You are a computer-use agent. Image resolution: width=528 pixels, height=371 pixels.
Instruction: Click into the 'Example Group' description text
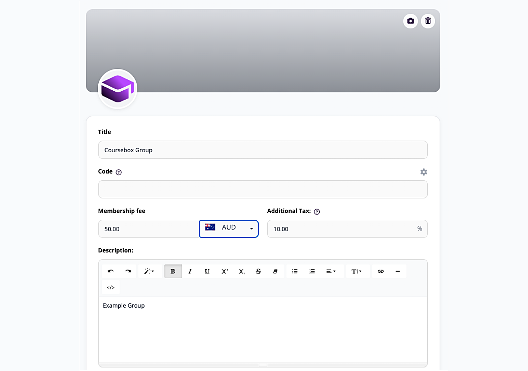pyautogui.click(x=124, y=306)
